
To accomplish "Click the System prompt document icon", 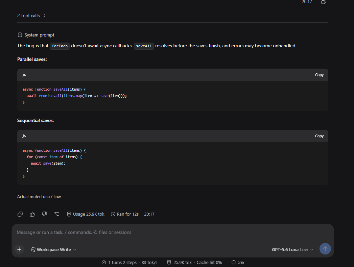I will click(20, 35).
